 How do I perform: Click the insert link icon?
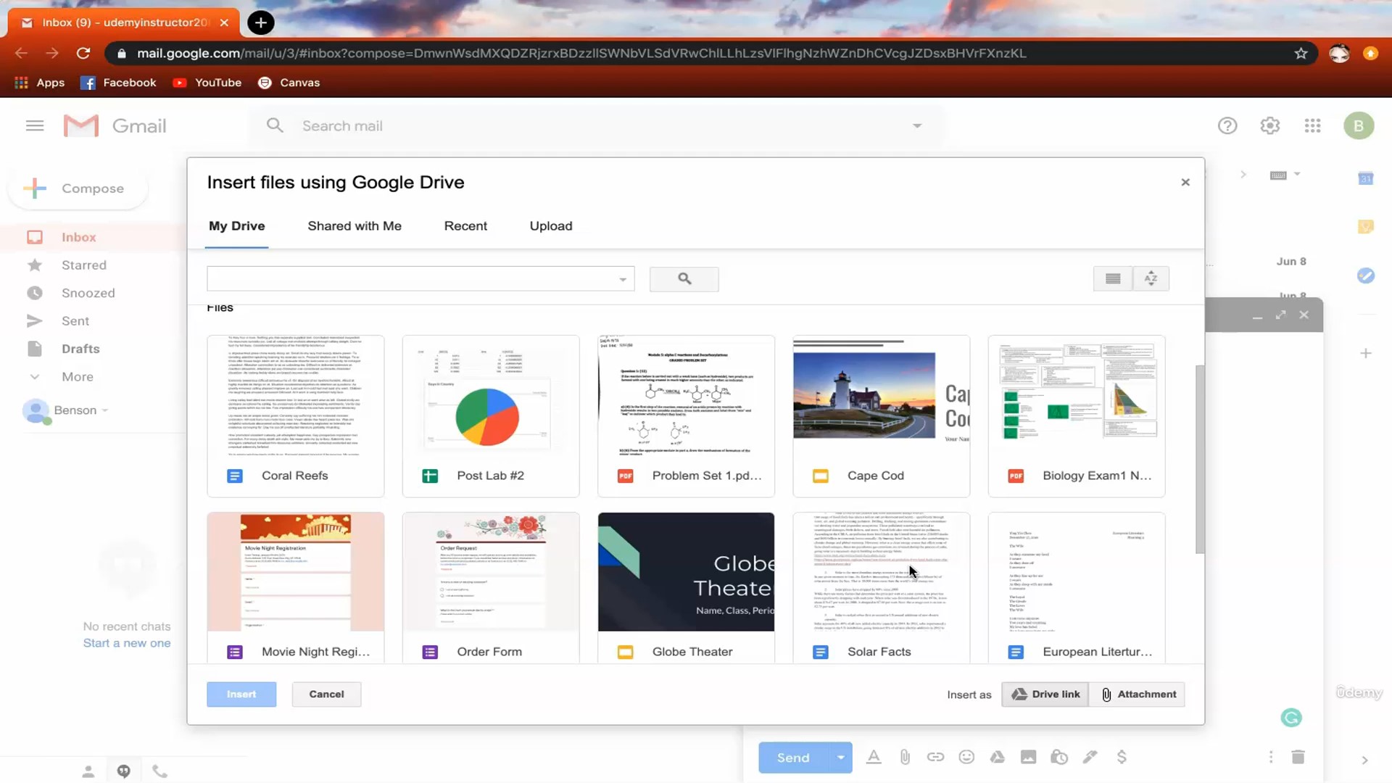tap(935, 757)
